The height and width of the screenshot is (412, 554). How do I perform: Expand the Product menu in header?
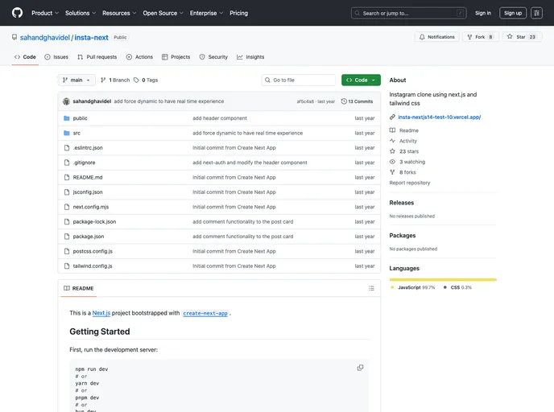tap(44, 13)
